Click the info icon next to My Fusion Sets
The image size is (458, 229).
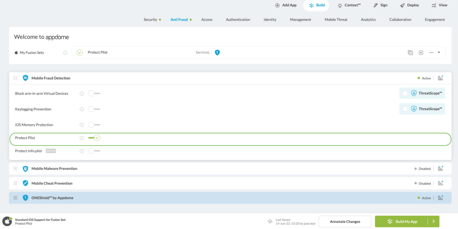pyautogui.click(x=65, y=53)
